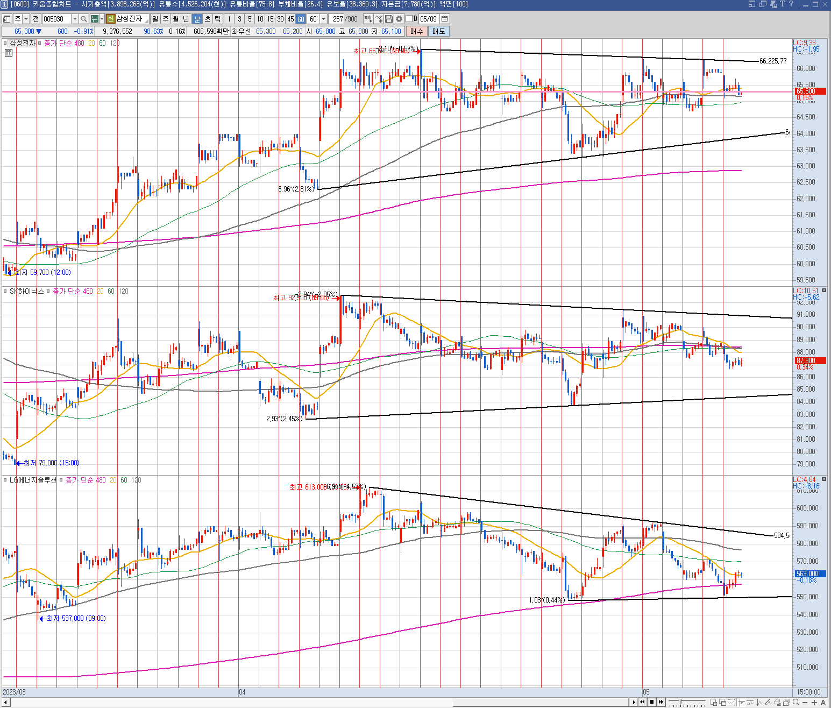Click the bottom-bar magnifier zoom icon
Viewport: 831px width, 708px height.
click(796, 702)
